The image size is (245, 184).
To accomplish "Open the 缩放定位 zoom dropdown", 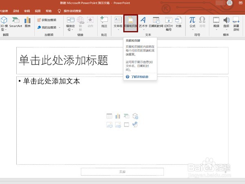I will point(72,29).
